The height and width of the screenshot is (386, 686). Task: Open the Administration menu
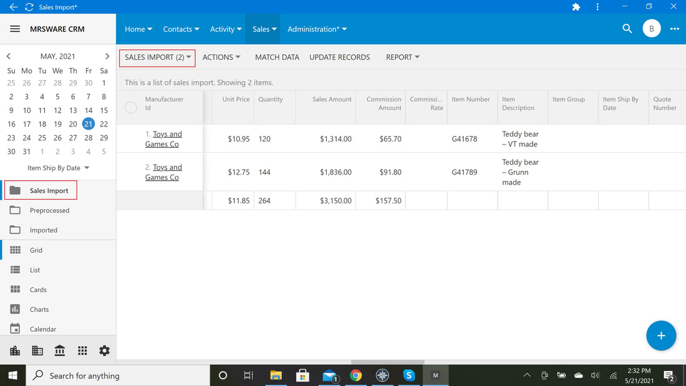point(317,29)
